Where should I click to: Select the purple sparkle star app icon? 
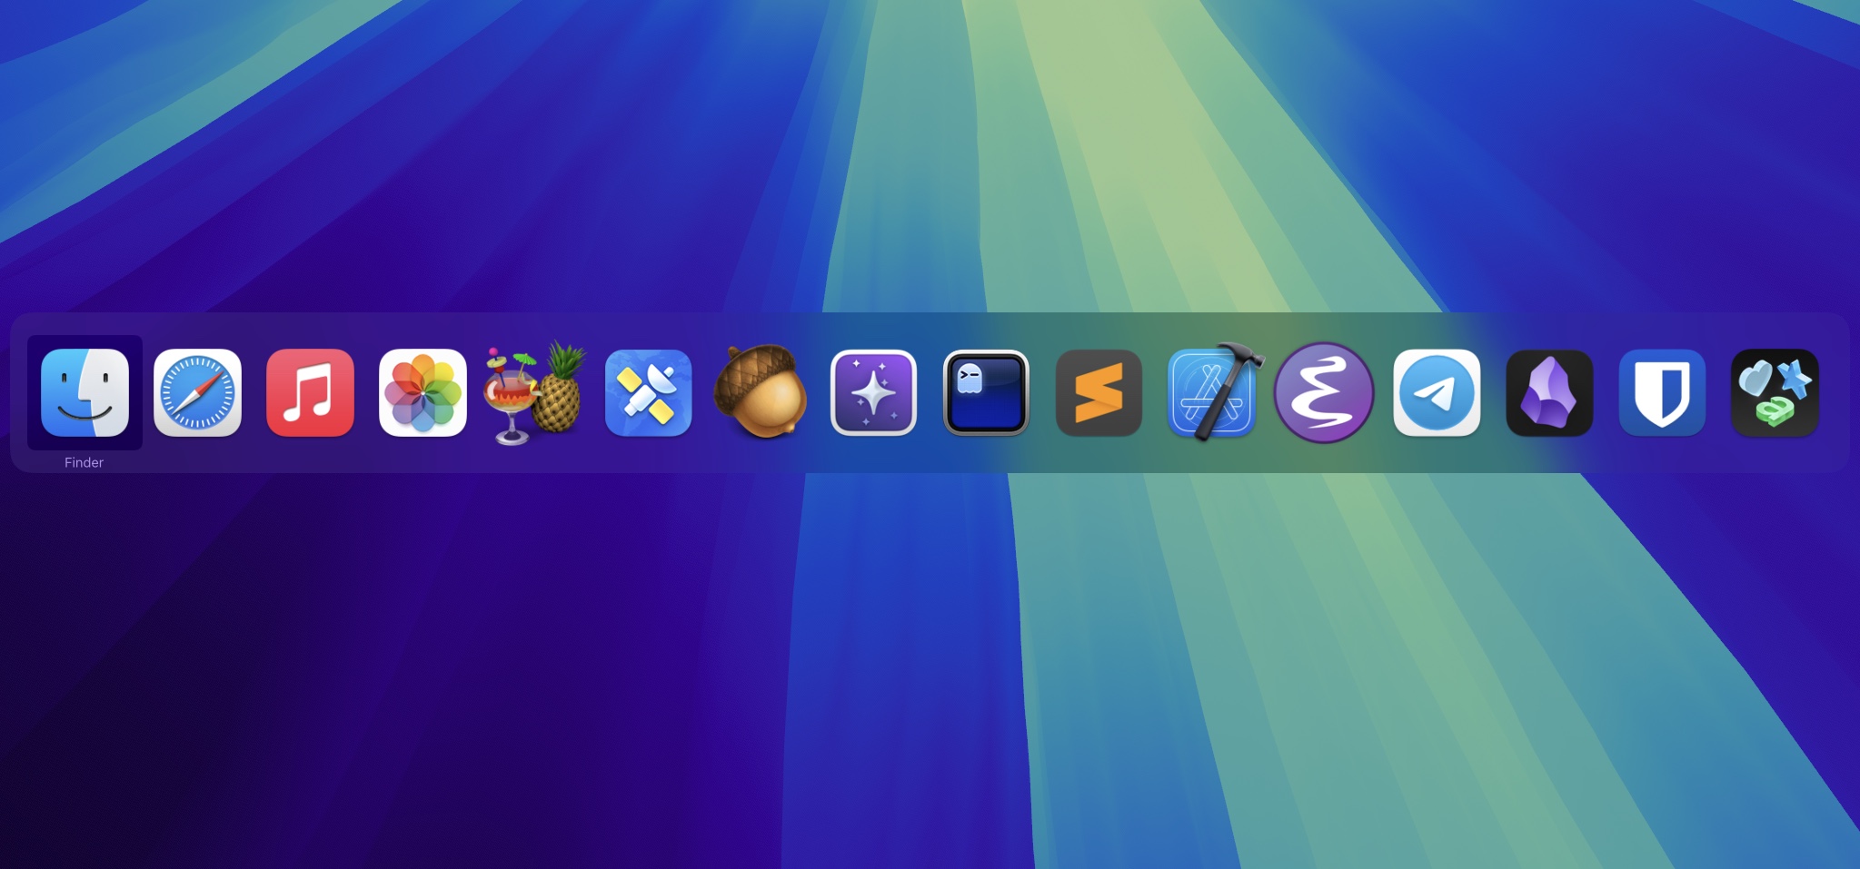tap(873, 392)
